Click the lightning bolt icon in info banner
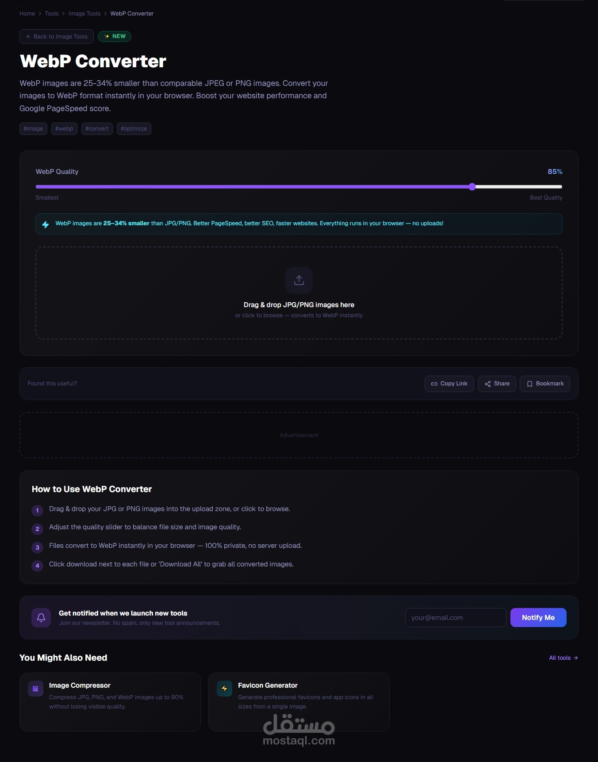The height and width of the screenshot is (762, 598). (x=46, y=224)
